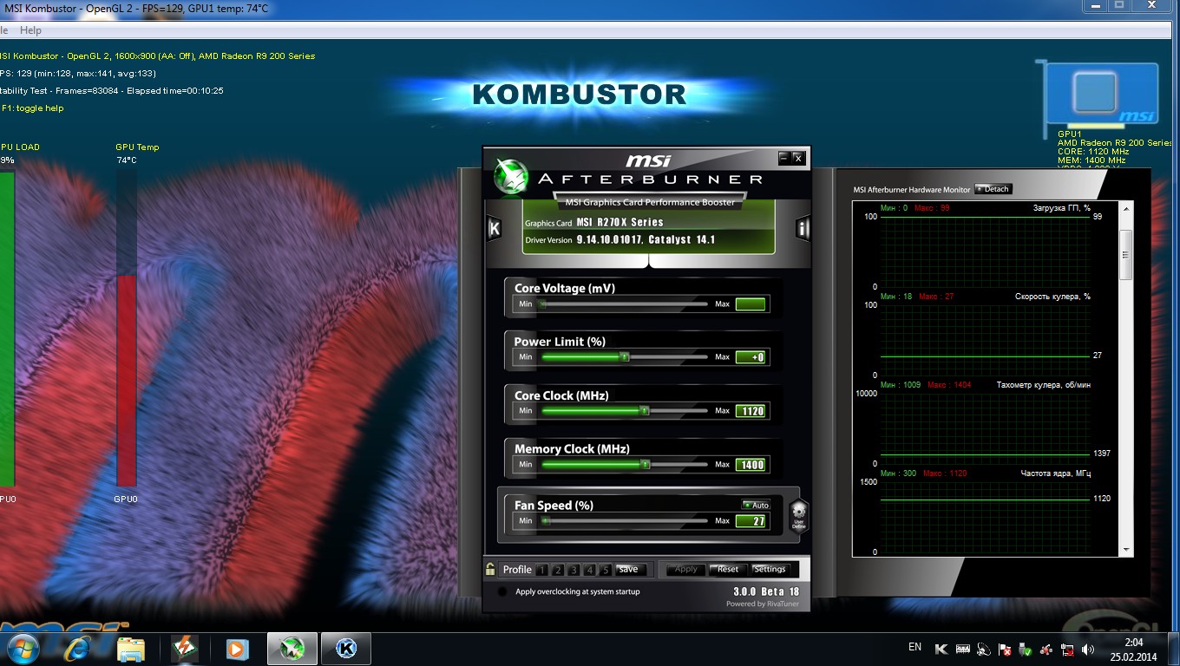Open the volume speaker tray icon

coord(1088,649)
